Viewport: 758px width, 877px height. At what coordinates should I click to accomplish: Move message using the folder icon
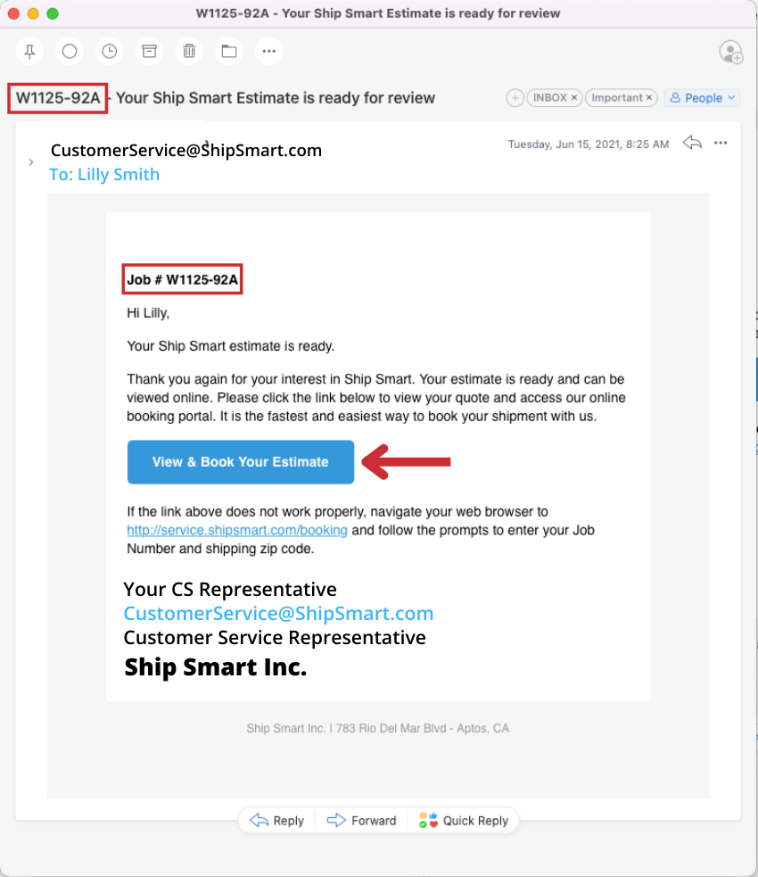tap(229, 52)
